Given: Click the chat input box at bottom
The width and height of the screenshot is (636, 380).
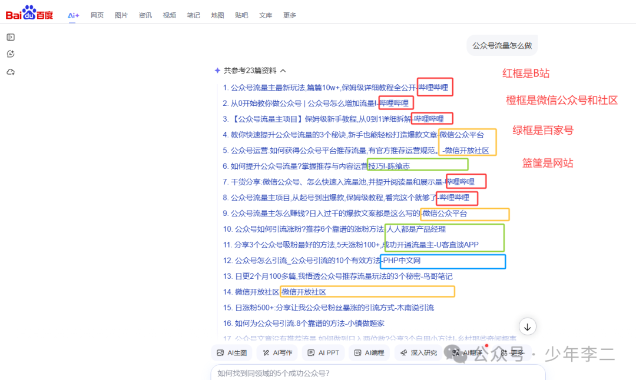Looking at the screenshot, I should click(377, 373).
